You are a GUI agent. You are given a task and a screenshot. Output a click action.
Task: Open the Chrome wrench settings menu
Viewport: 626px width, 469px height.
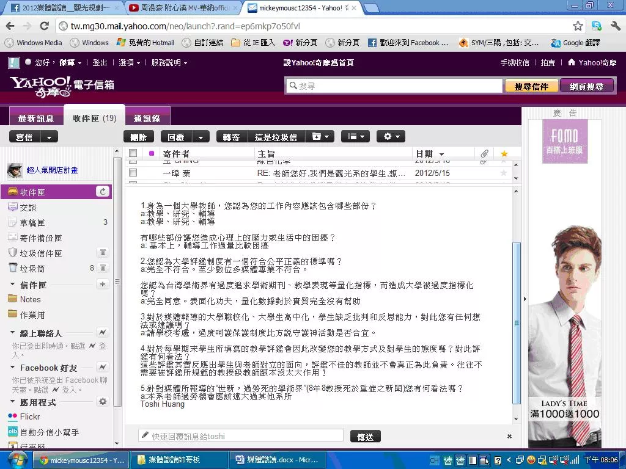coord(615,26)
